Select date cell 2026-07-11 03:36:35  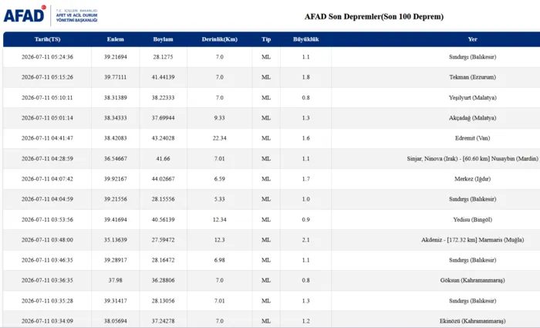click(47, 280)
